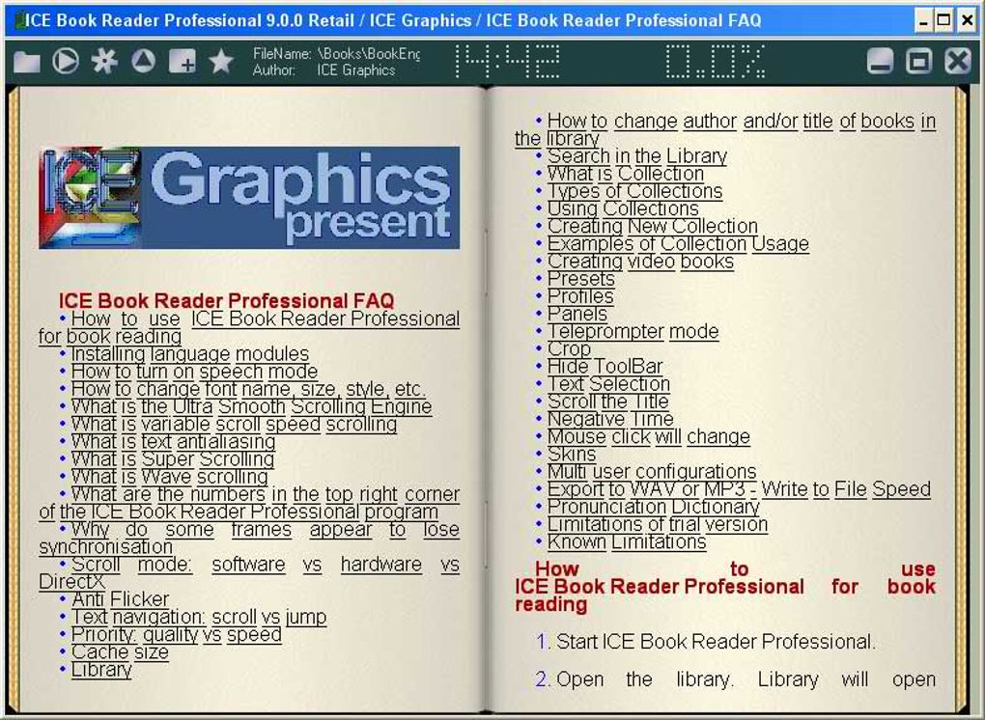Open 'Using Collections' link
Image resolution: width=985 pixels, height=720 pixels.
pos(623,208)
